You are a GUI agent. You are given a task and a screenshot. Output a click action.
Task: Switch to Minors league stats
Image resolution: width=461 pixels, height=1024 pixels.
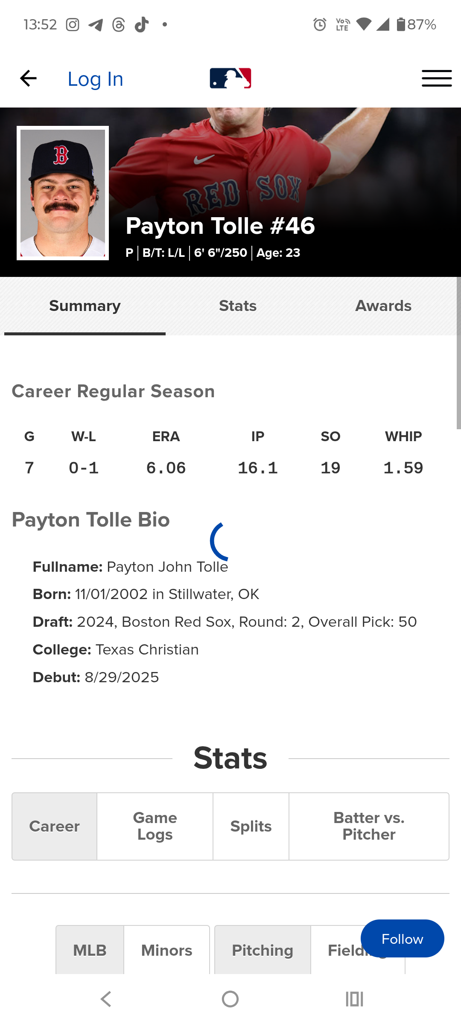pyautogui.click(x=166, y=950)
